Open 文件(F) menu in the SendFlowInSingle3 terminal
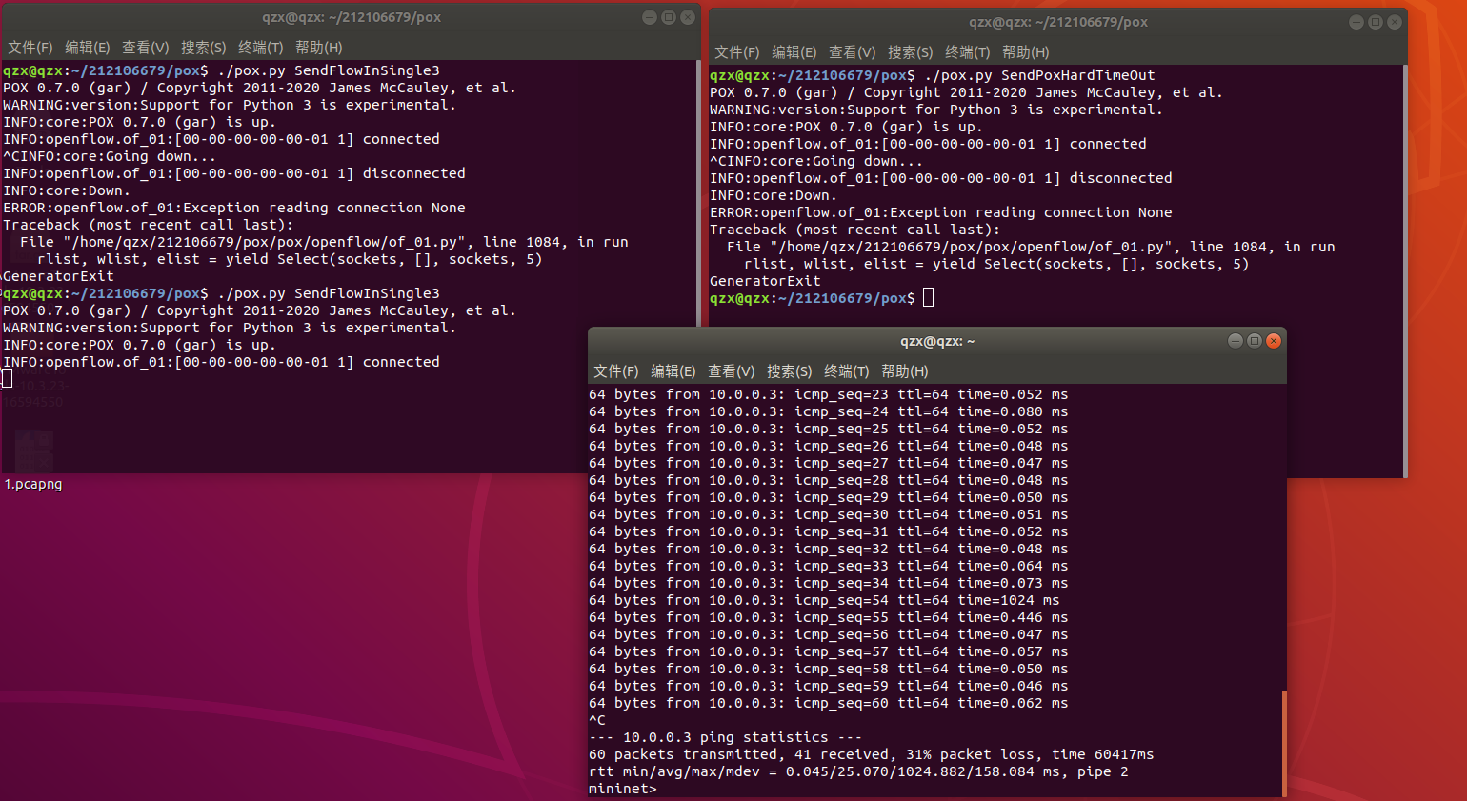 pos(30,48)
